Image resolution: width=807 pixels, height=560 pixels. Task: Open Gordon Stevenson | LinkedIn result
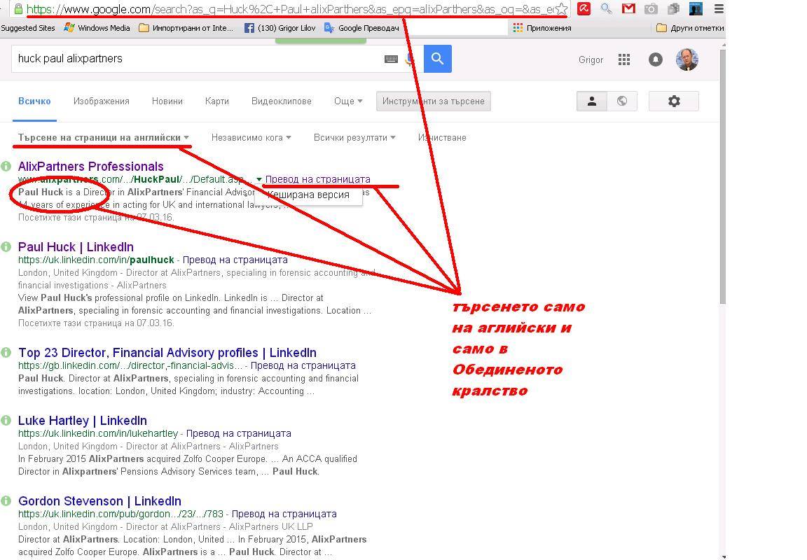click(x=99, y=501)
